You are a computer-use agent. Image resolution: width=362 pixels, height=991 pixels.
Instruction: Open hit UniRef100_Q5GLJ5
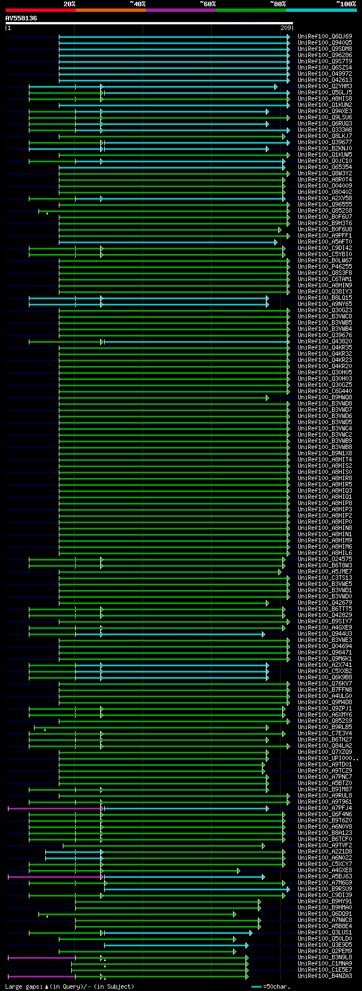[325, 92]
